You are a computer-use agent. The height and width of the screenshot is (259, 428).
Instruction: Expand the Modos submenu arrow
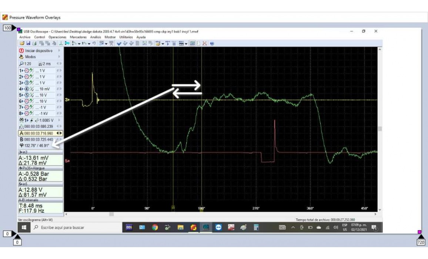[x=59, y=57]
